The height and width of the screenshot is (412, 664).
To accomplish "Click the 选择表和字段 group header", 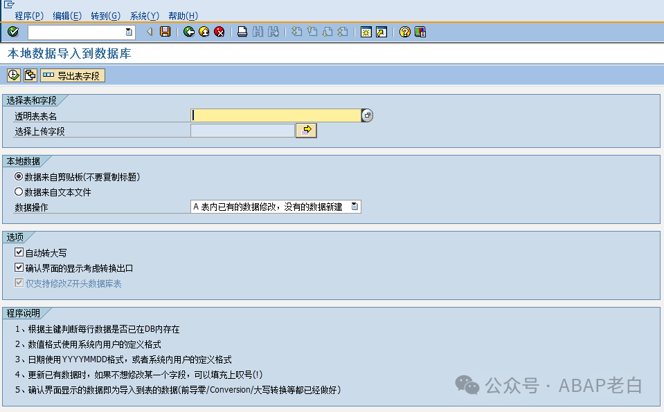I will 31,100.
